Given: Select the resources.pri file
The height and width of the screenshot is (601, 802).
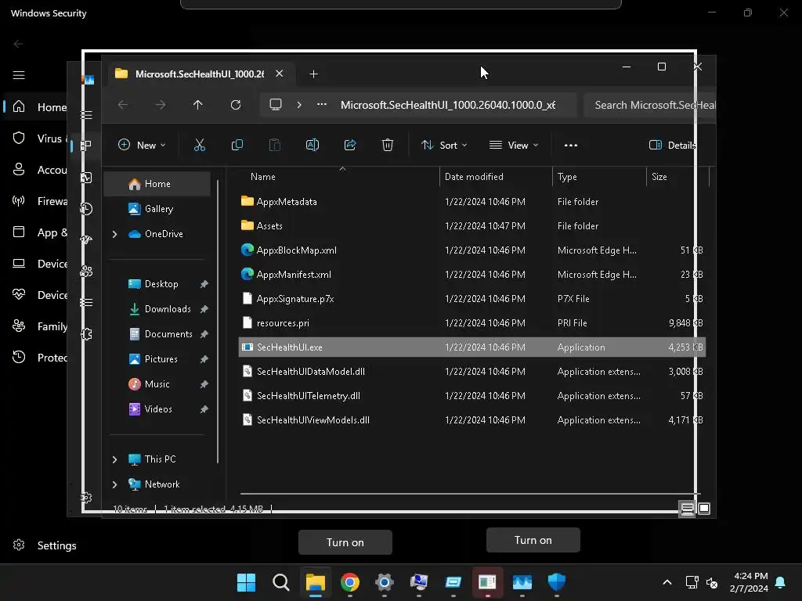Looking at the screenshot, I should (x=472, y=323).
